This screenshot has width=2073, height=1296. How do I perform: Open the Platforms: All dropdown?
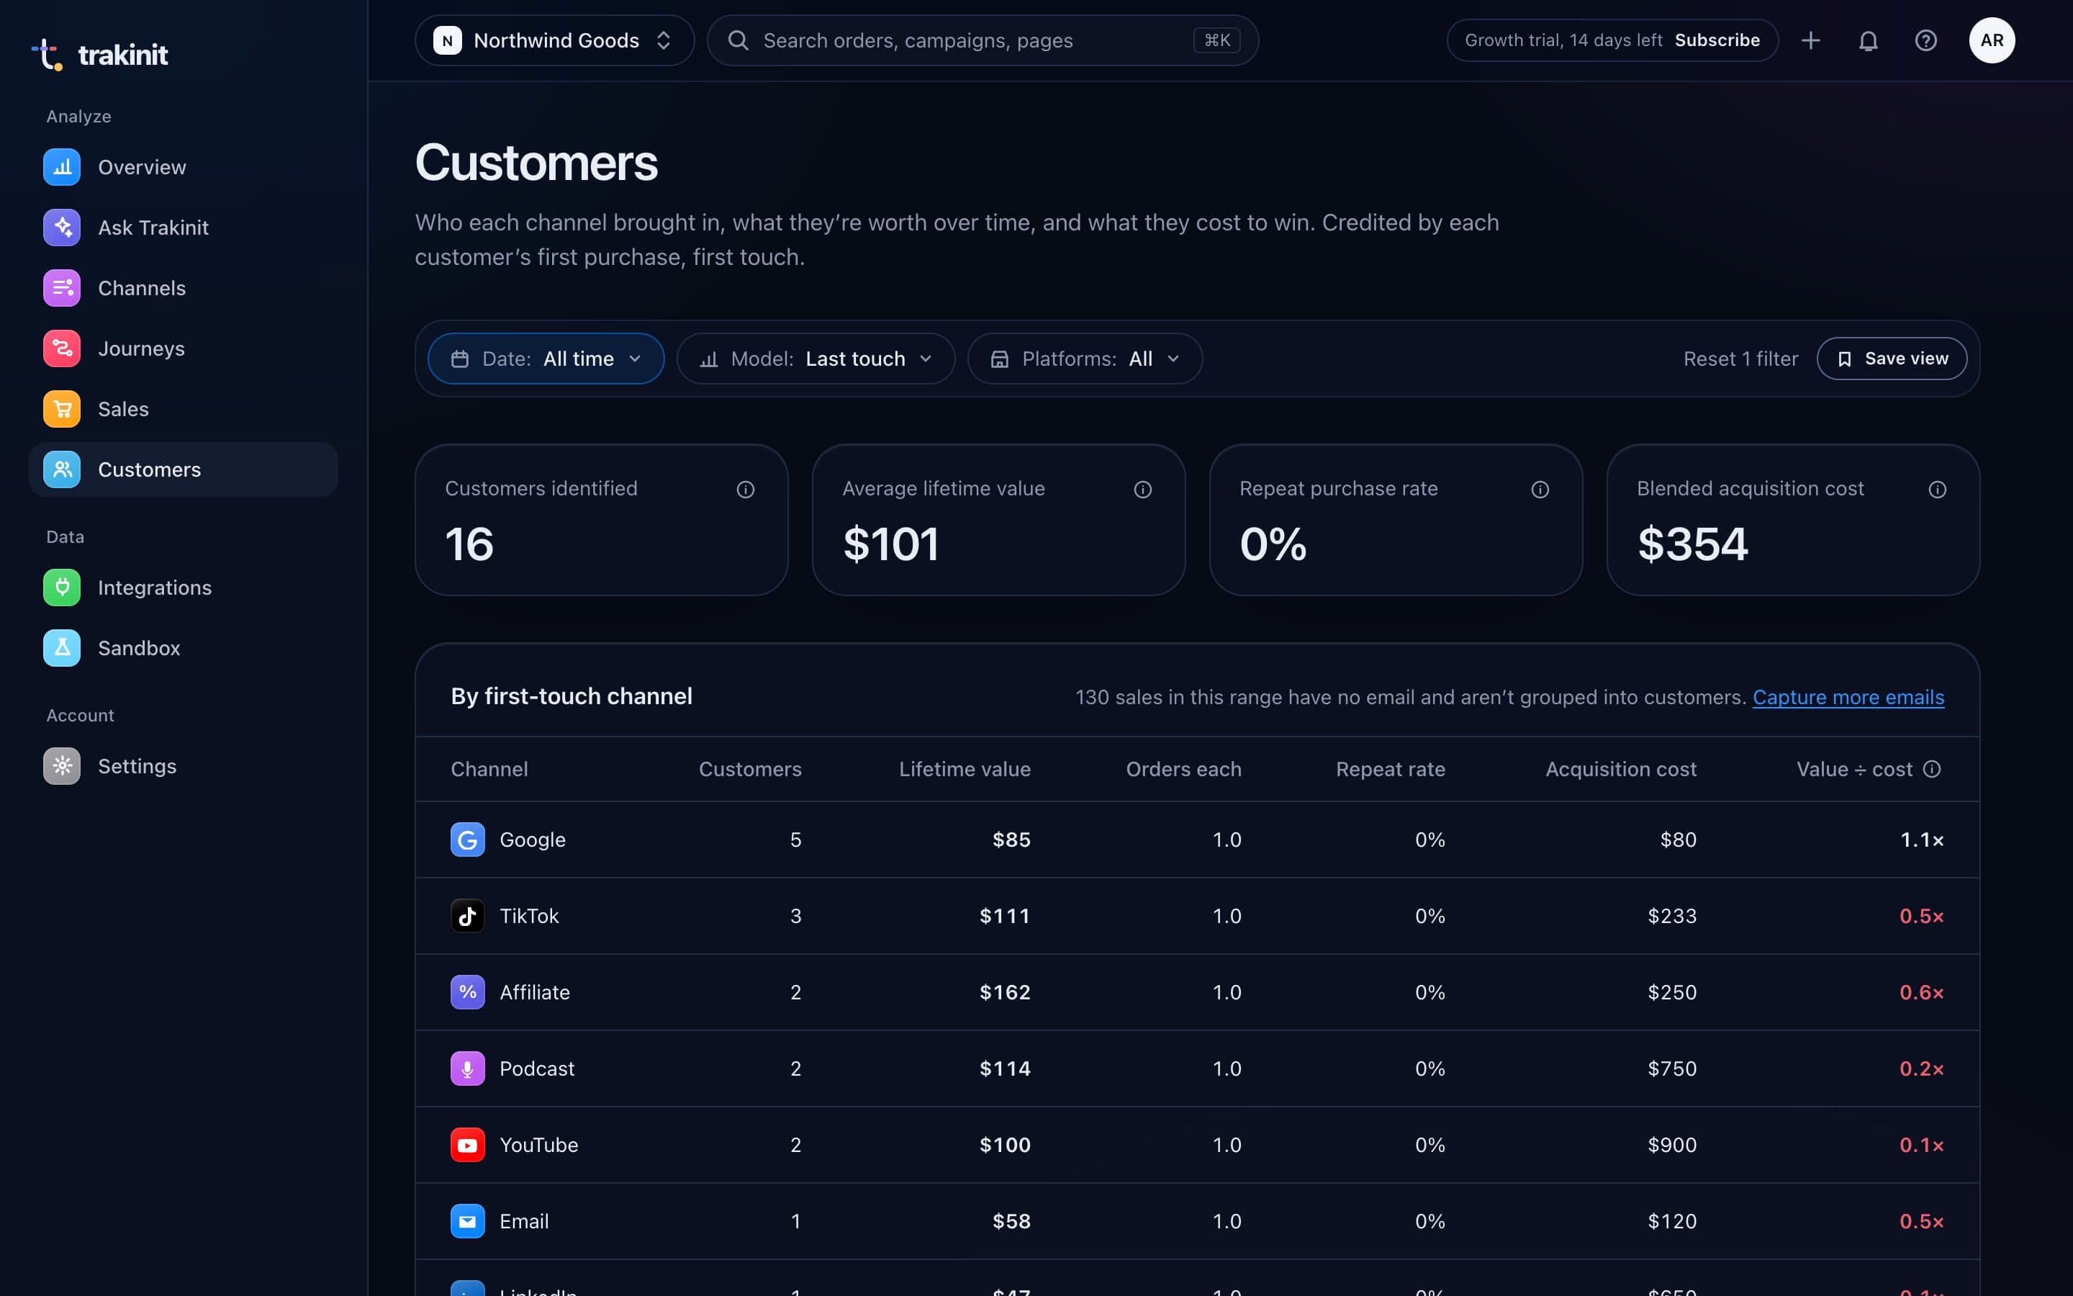coord(1085,359)
